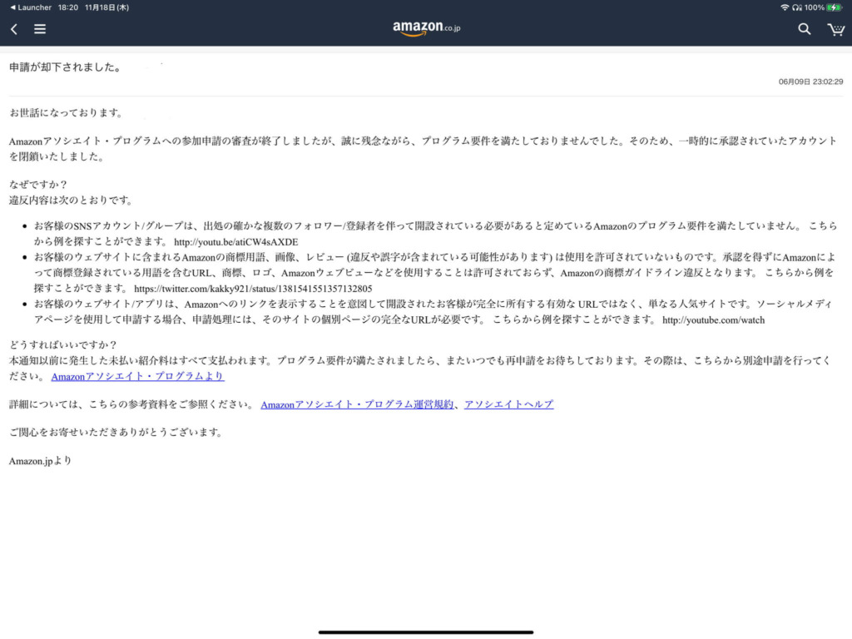The image size is (852, 639).
Task: Tap the back arrow icon
Action: tap(14, 29)
